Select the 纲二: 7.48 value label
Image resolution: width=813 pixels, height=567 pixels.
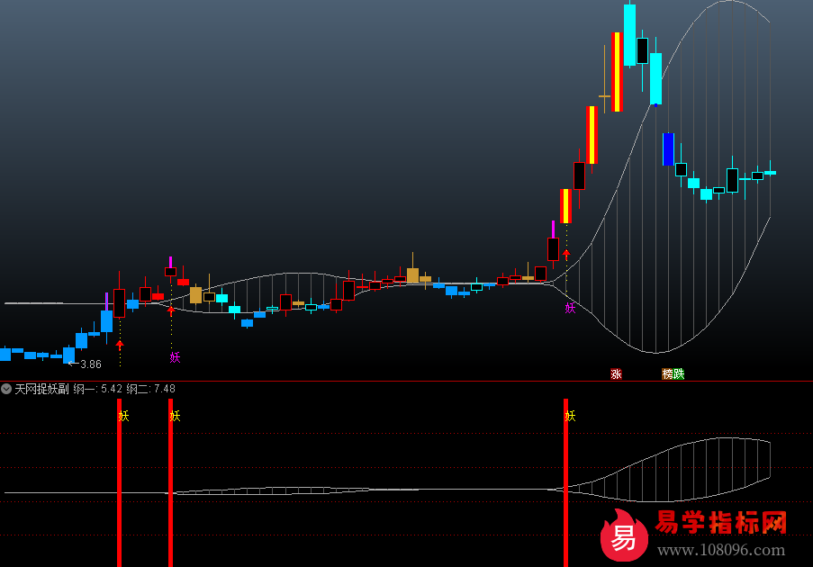151,389
